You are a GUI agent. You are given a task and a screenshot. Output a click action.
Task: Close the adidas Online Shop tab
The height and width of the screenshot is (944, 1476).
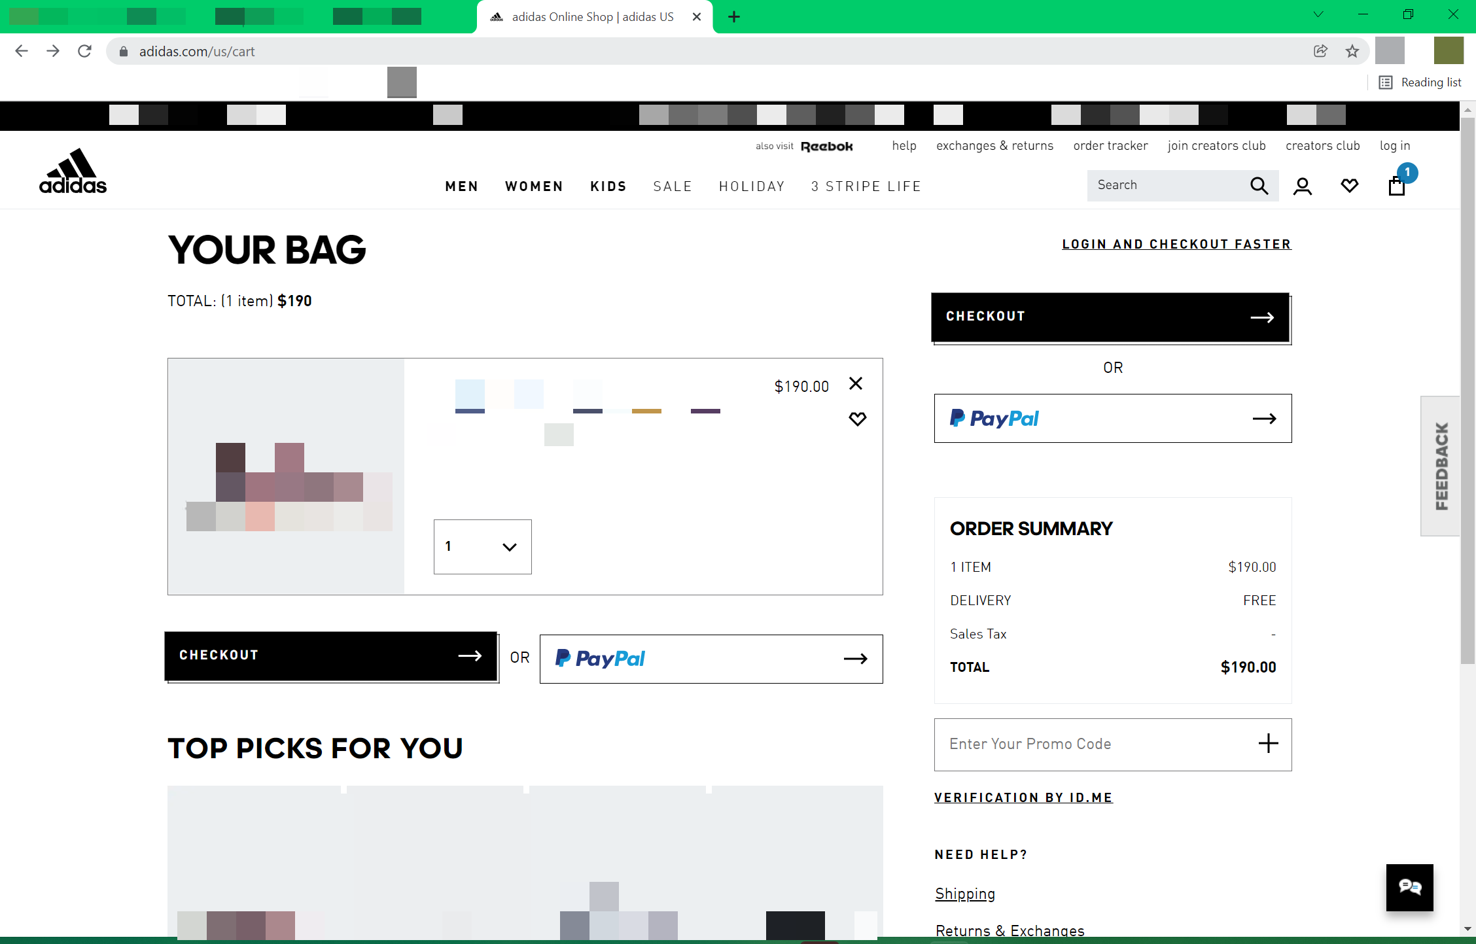[x=697, y=17]
